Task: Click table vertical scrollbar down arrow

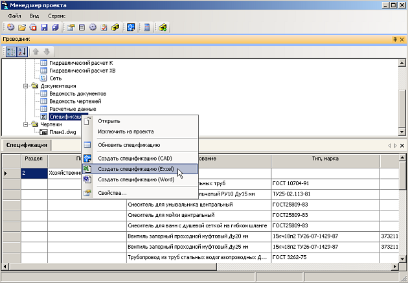Action: [x=402, y=259]
